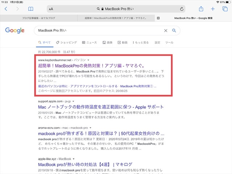Expand the もっと見る menu

click(x=141, y=43)
